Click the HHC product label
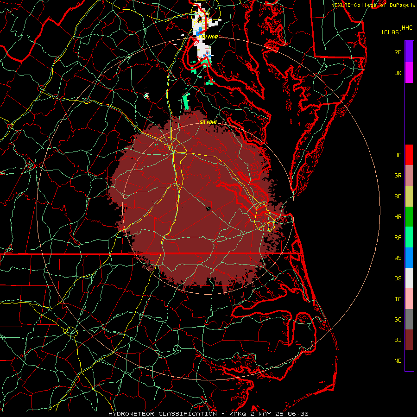Image resolution: width=417 pixels, height=417 pixels. coord(407,28)
